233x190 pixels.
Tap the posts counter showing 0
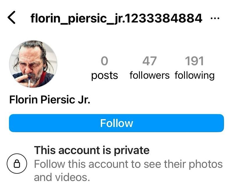pos(105,61)
